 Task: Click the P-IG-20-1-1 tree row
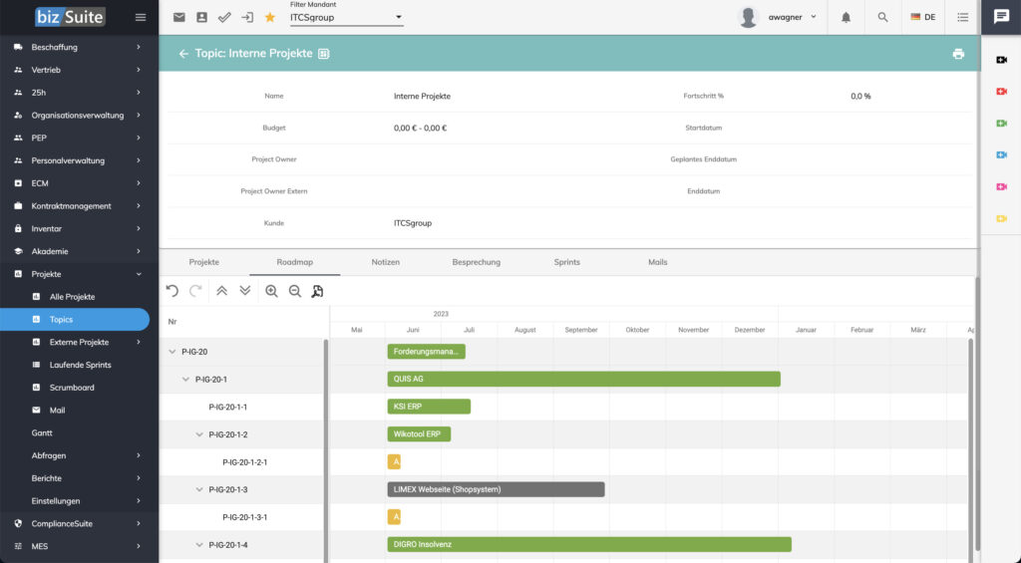point(242,407)
